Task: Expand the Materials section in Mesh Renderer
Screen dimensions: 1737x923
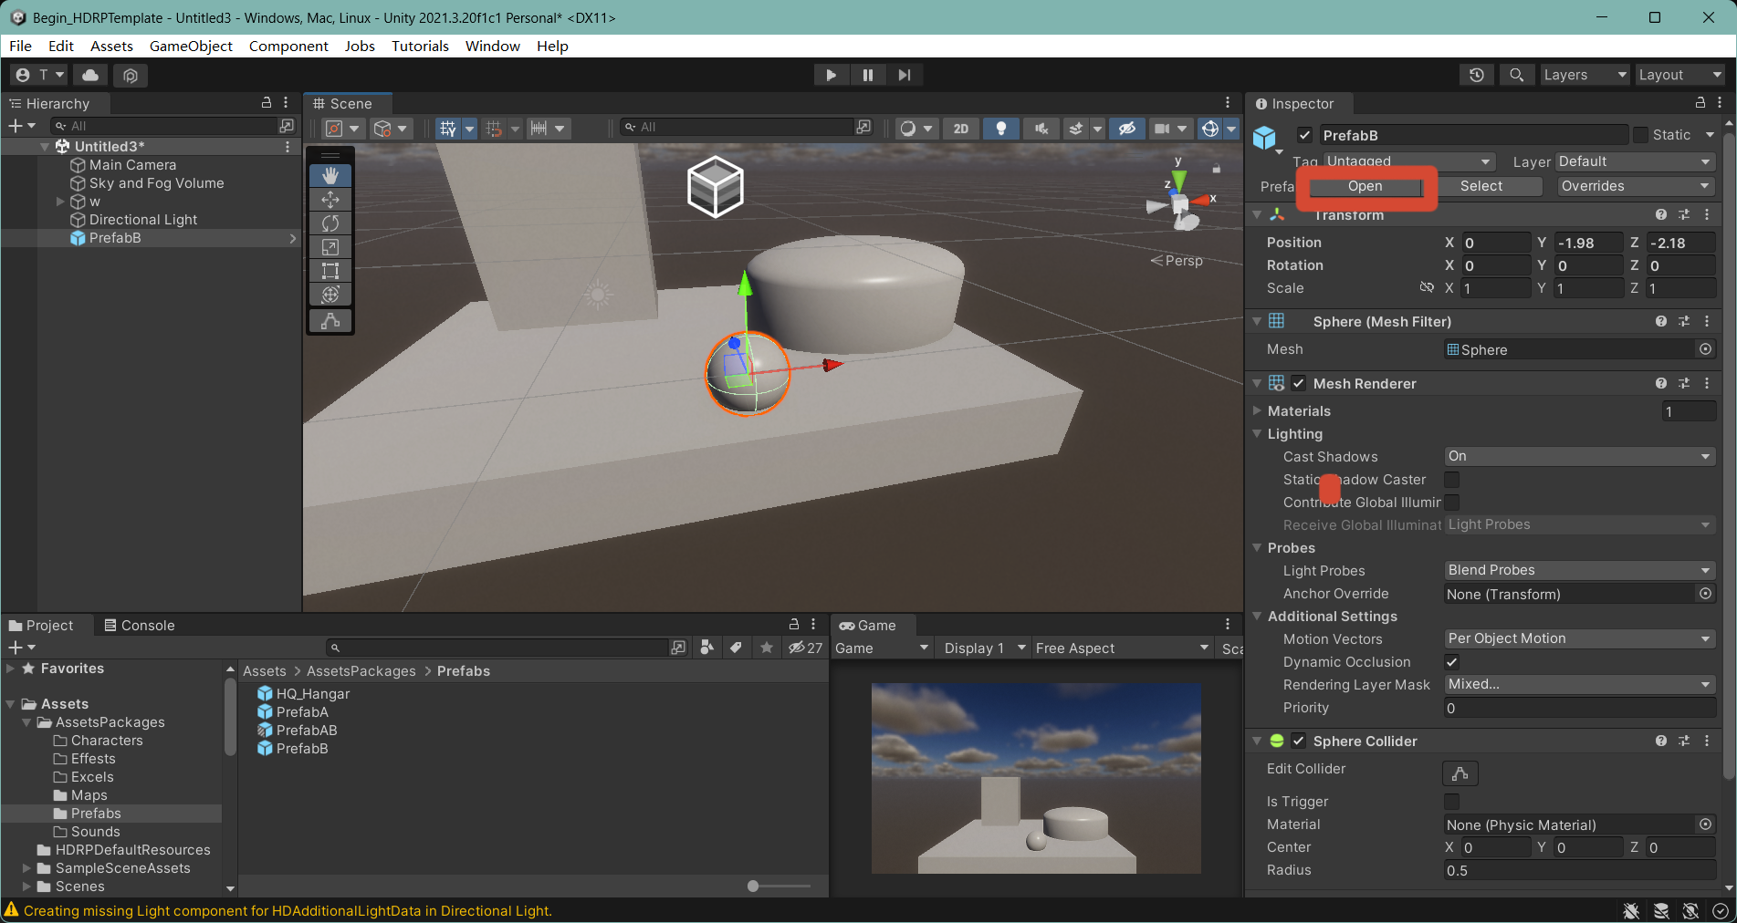Action: coord(1257,410)
